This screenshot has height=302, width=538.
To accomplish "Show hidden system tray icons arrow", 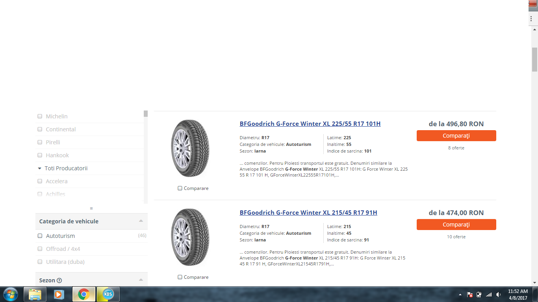I will click(460, 295).
